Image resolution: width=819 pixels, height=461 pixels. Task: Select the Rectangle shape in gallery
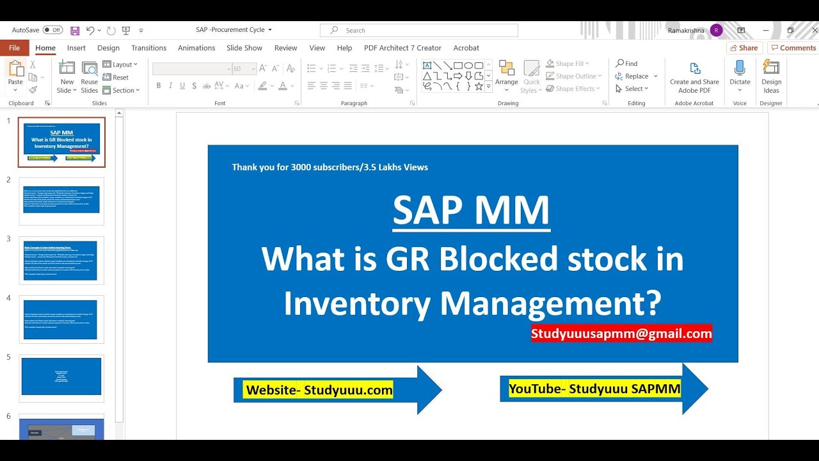[x=458, y=65]
